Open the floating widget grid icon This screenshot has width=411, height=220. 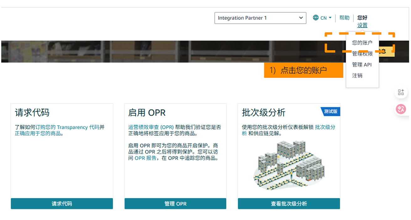tap(401, 92)
